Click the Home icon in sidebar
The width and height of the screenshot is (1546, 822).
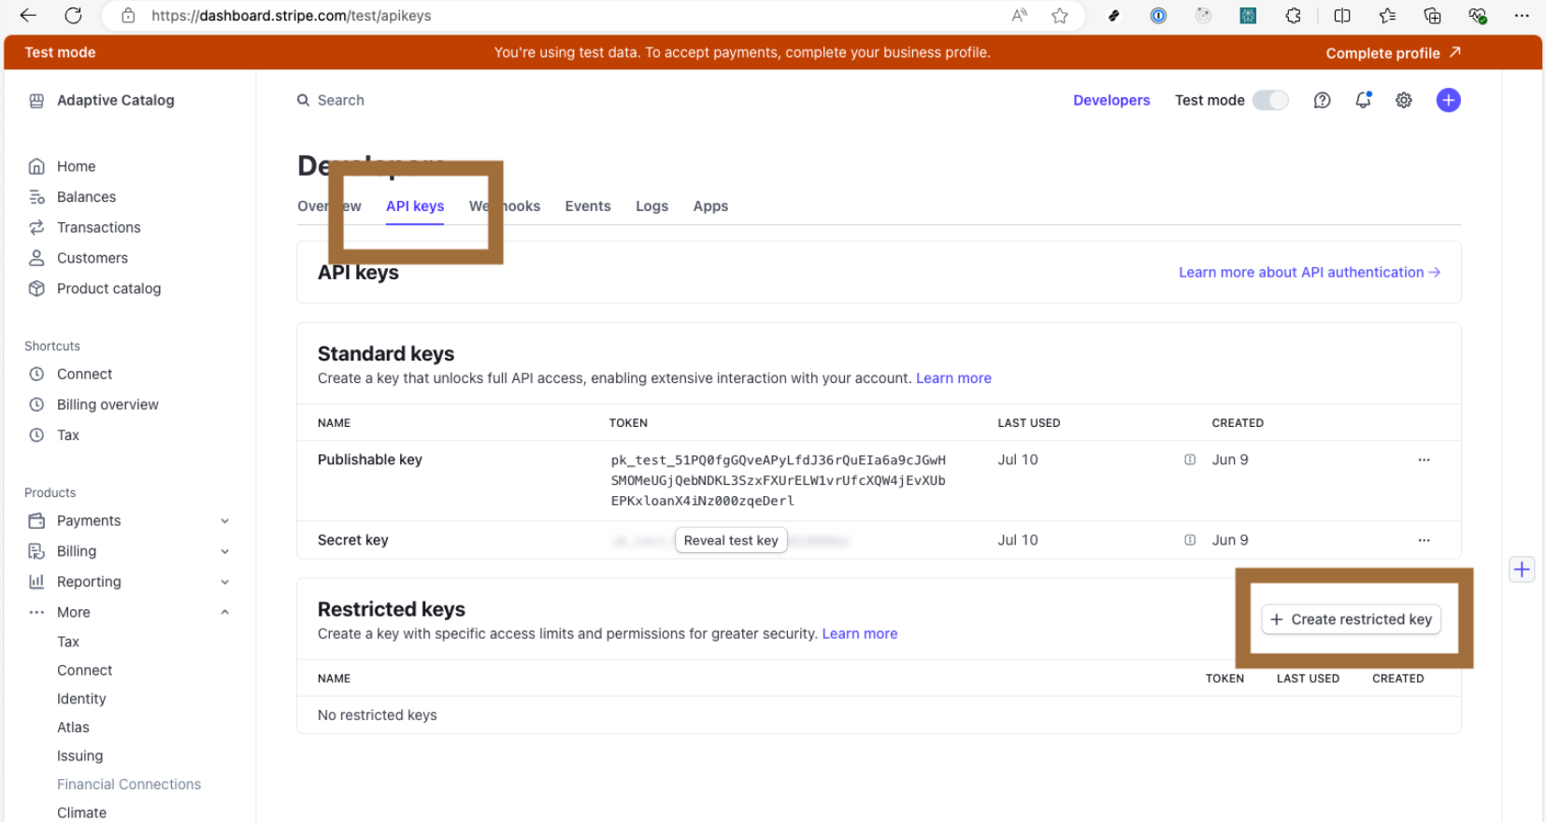tap(36, 166)
